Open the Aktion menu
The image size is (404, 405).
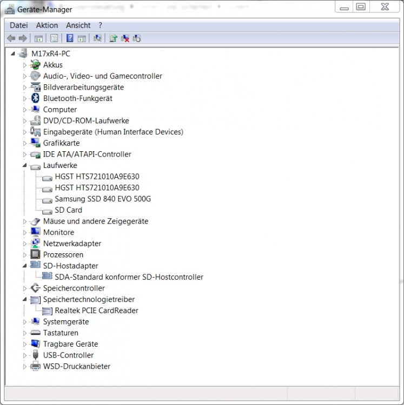47,25
